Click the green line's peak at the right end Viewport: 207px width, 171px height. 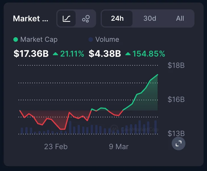pyautogui.click(x=157, y=75)
